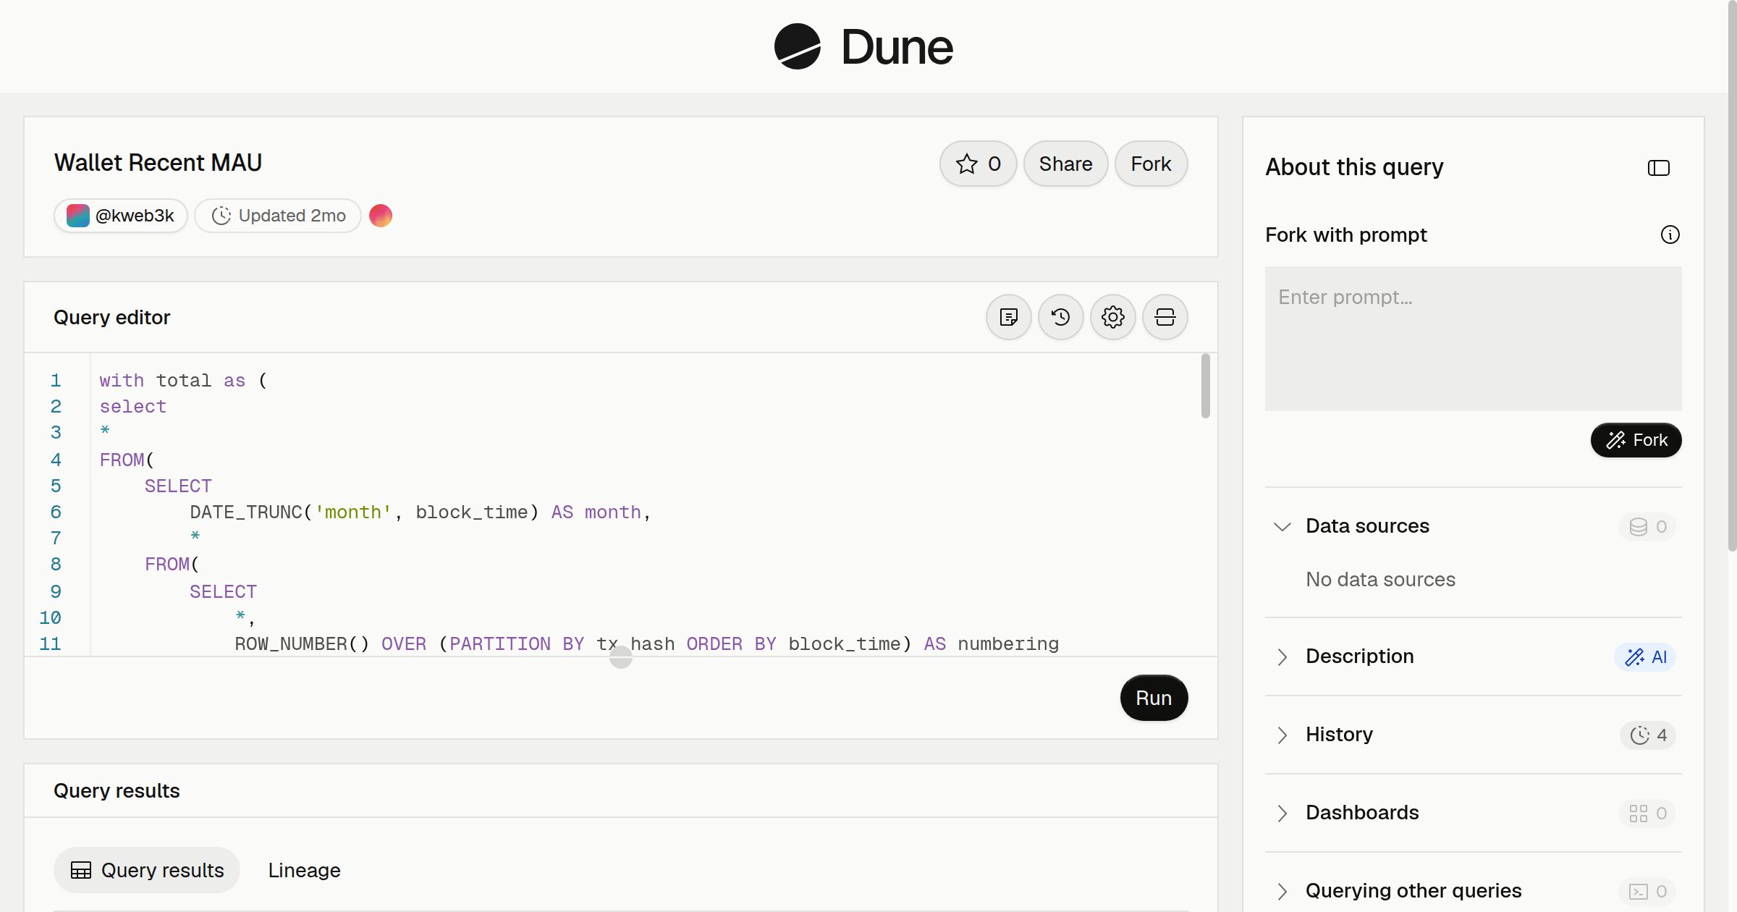Click the ROW_NUMBER() code on line 11
Viewport: 1737px width, 912px height.
pyautogui.click(x=302, y=644)
